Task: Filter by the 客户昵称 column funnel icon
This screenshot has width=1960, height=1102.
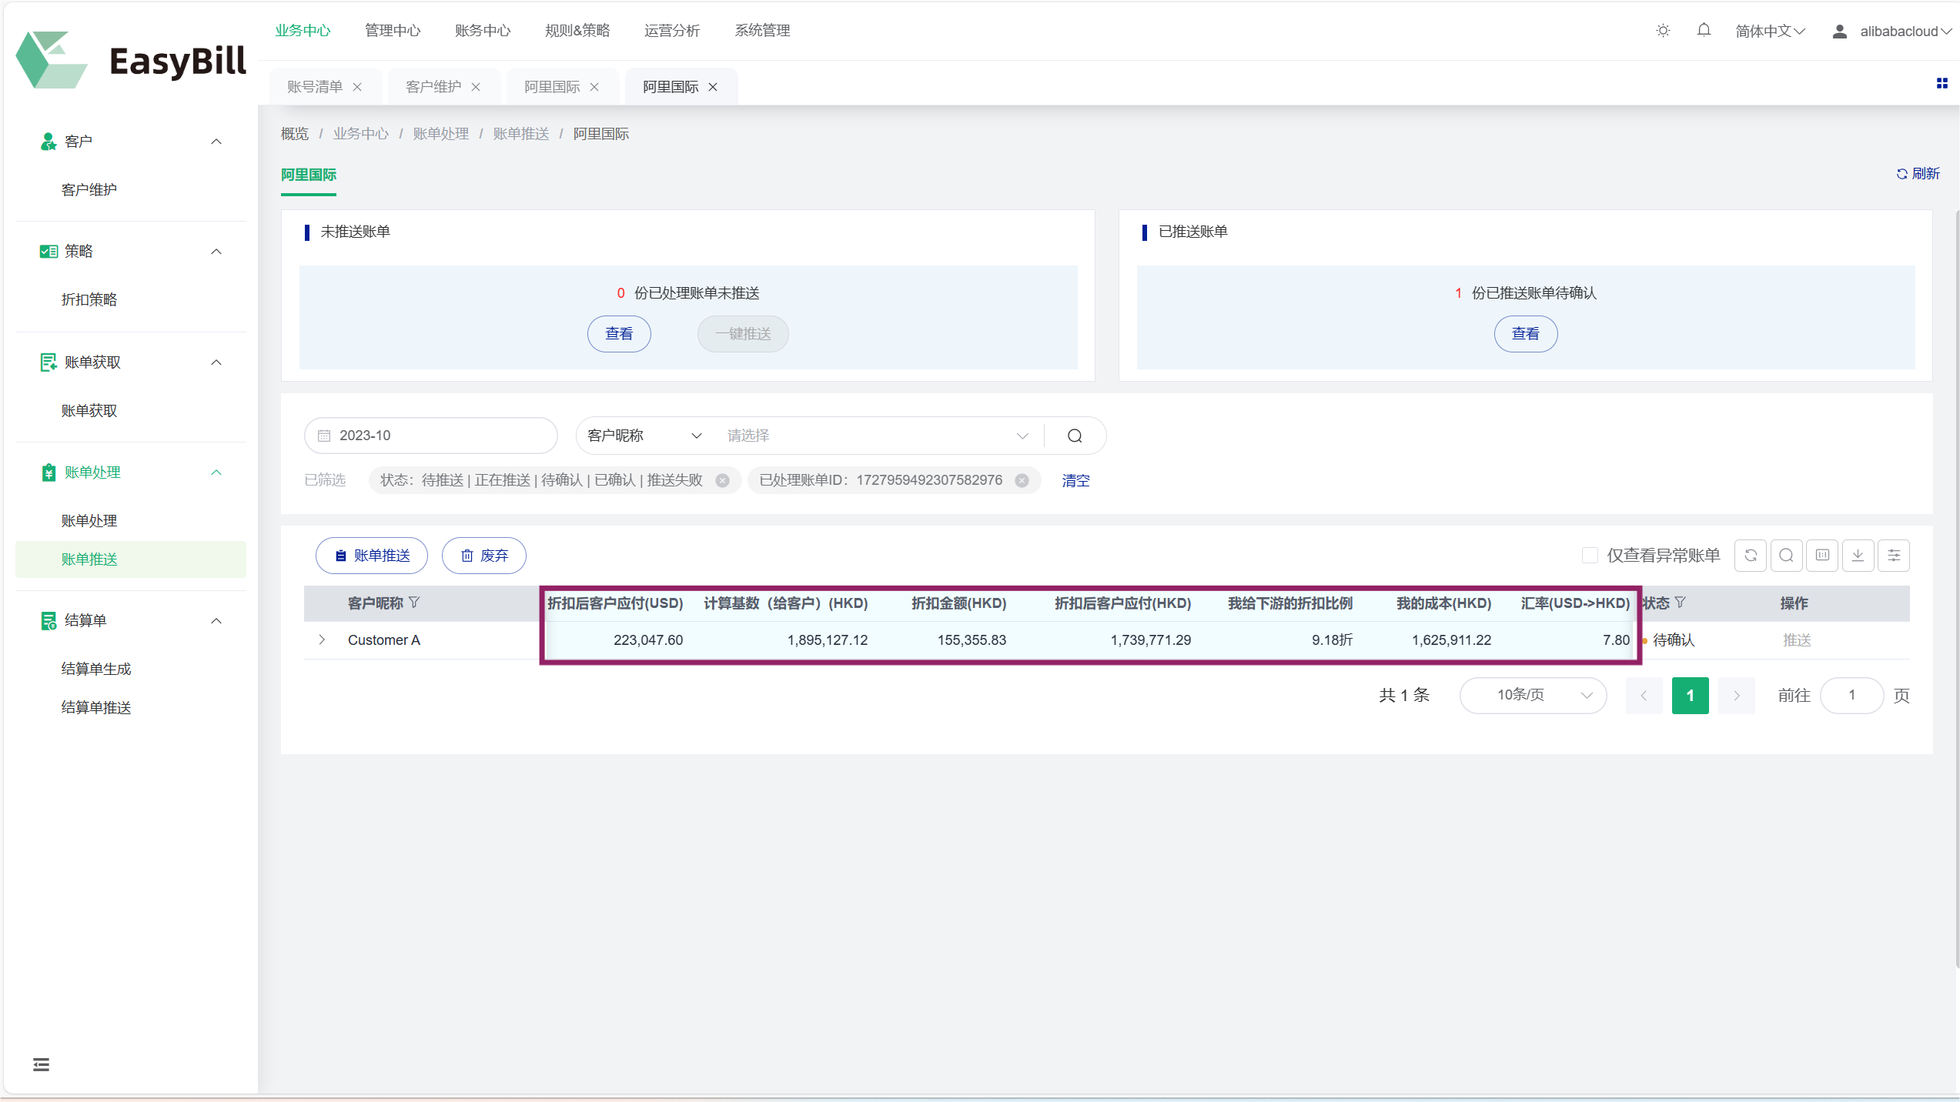Action: click(414, 603)
